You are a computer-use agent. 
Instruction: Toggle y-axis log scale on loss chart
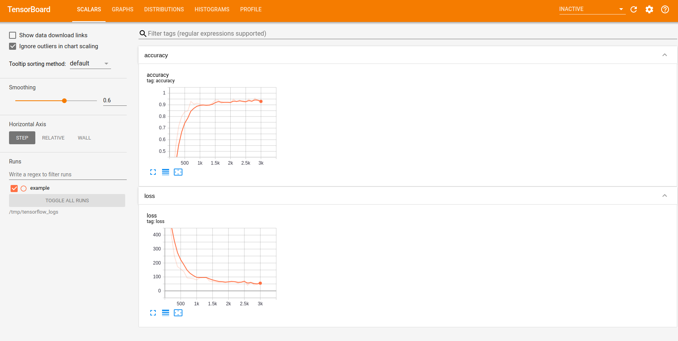click(x=166, y=313)
